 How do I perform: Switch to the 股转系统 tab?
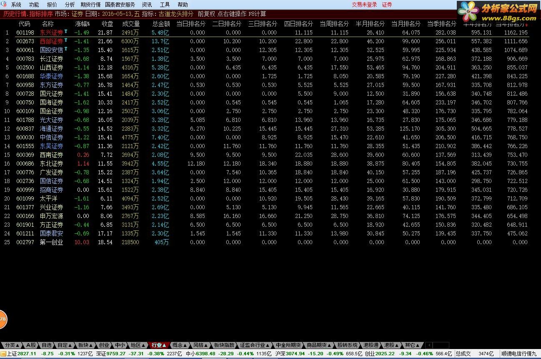348,345
